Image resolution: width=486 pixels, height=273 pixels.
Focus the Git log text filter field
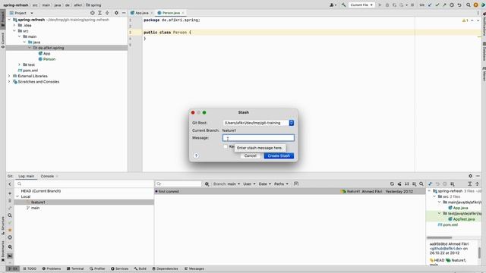point(178,184)
